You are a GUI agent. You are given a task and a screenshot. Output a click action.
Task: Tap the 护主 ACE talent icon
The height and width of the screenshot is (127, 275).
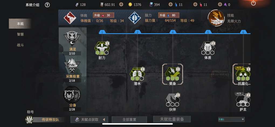[243, 100]
